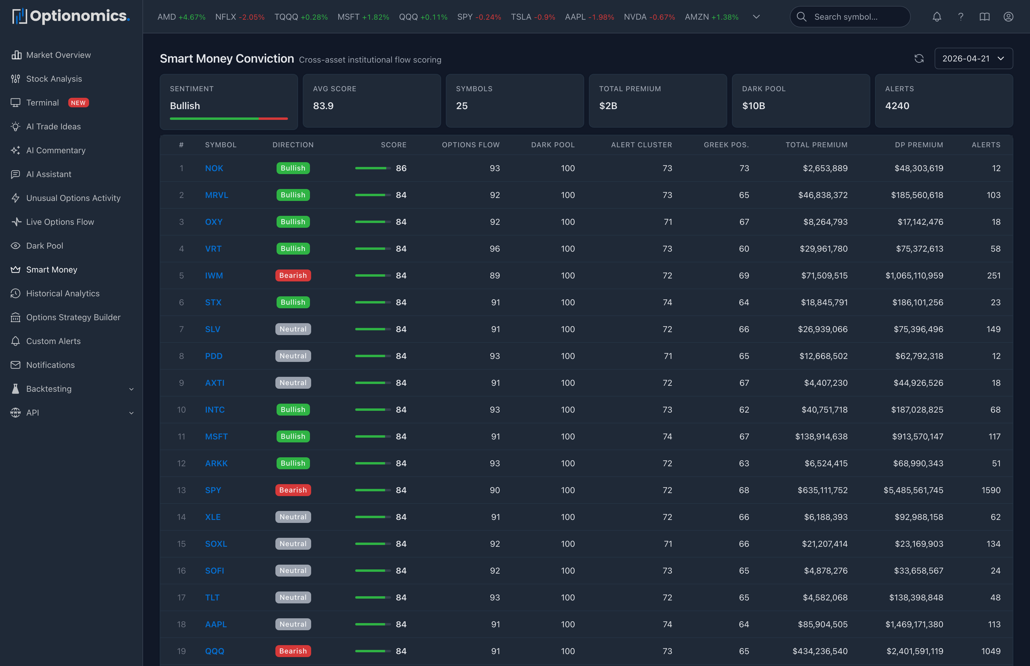Click the AI Trade Ideas lightbulb icon
This screenshot has width=1030, height=666.
(16, 126)
